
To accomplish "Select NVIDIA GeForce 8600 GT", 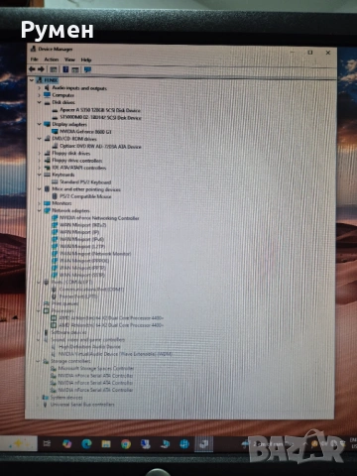I will point(85,132).
